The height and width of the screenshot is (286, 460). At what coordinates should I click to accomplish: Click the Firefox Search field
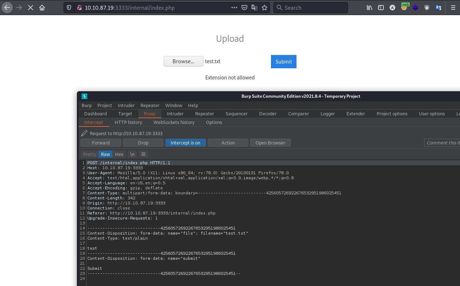311,8
